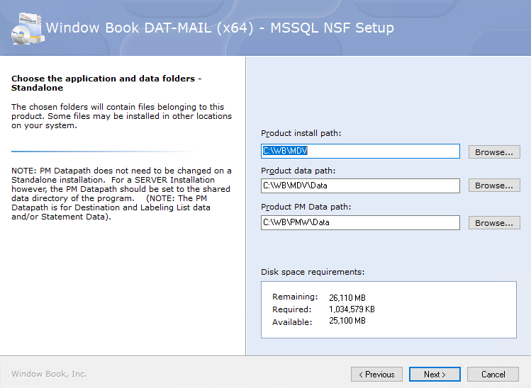Image resolution: width=531 pixels, height=388 pixels.
Task: Click the setup window title text
Action: [220, 28]
